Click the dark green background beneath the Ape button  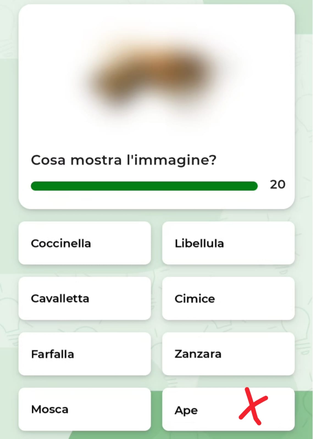coord(228,435)
